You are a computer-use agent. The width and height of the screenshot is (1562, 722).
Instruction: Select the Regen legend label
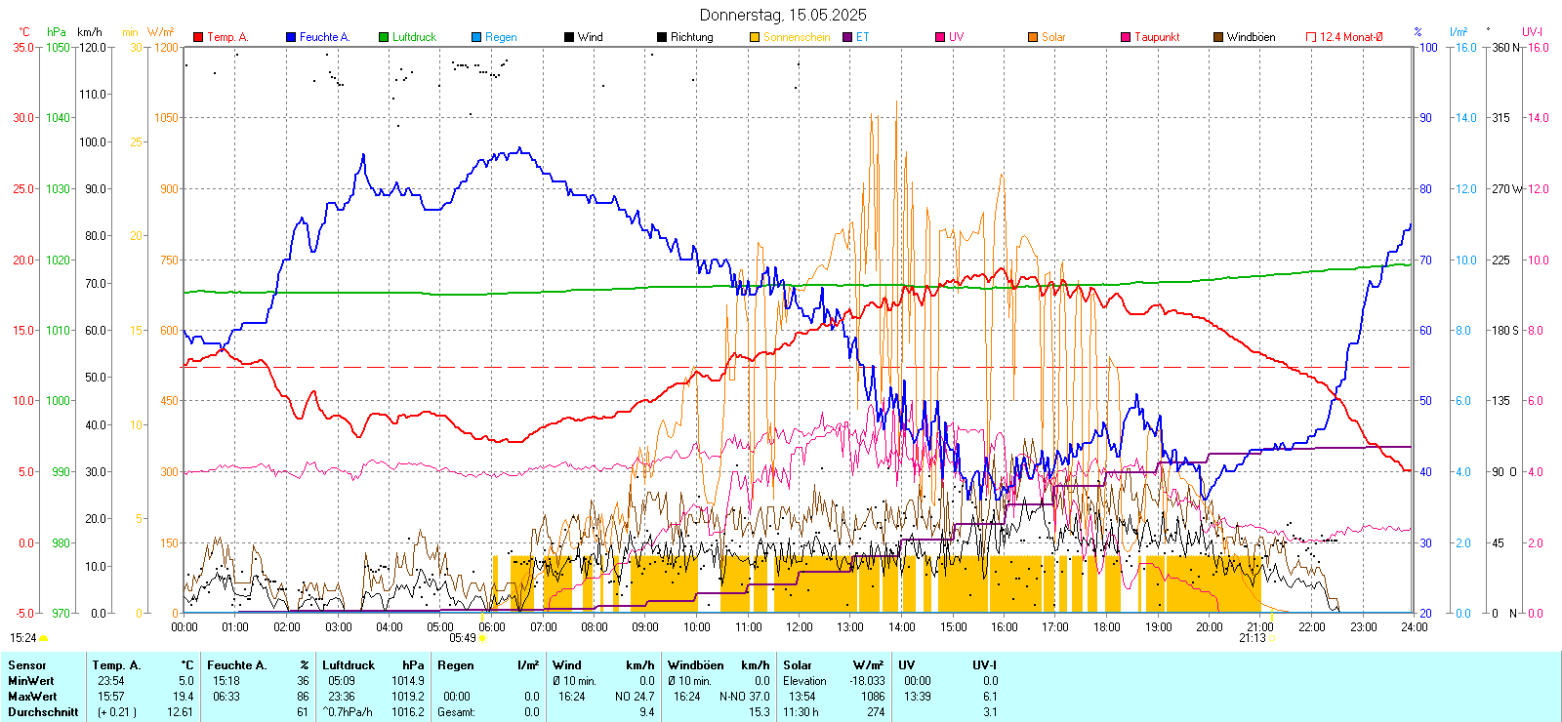[x=501, y=37]
